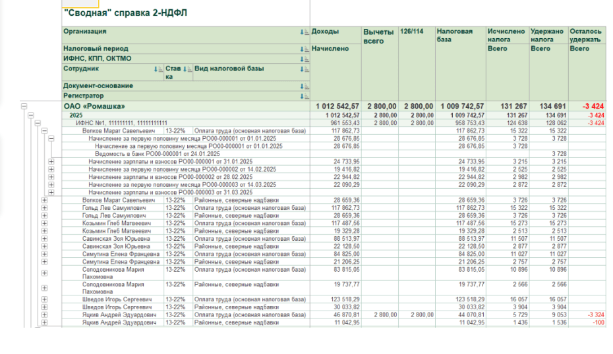Click the Доходы column header
The width and height of the screenshot is (613, 354).
click(x=325, y=32)
